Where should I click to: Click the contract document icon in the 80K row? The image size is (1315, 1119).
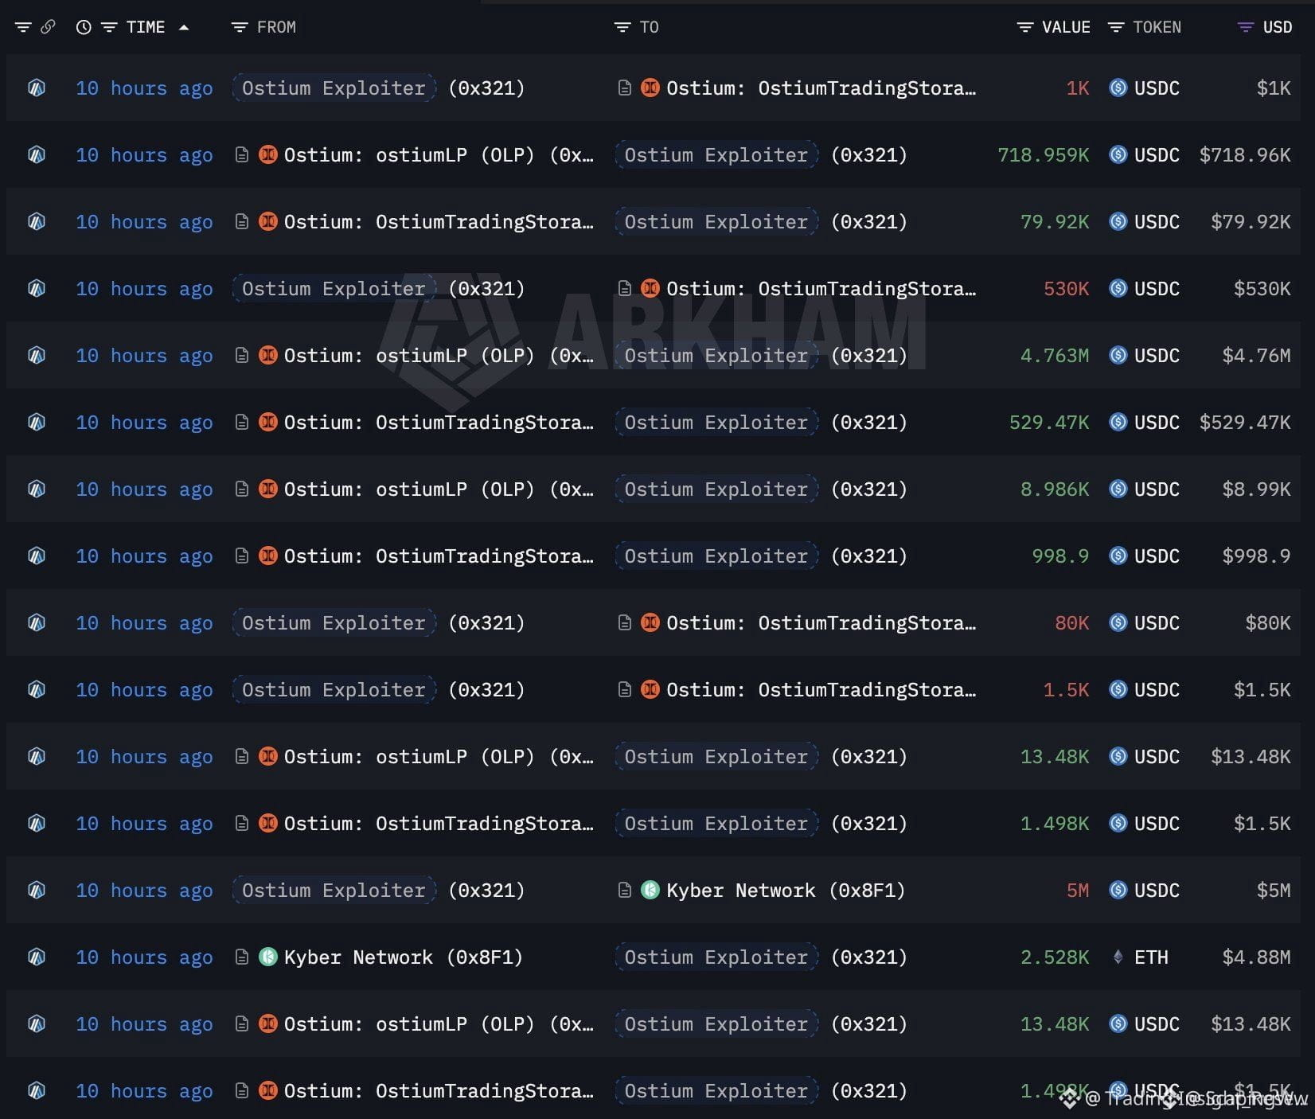click(x=625, y=622)
